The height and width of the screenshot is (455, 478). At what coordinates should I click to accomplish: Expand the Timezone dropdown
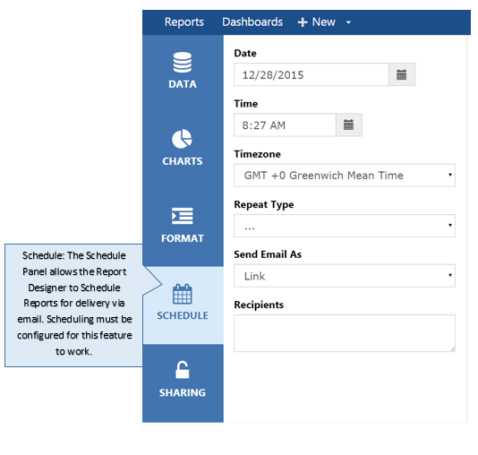[x=345, y=176]
